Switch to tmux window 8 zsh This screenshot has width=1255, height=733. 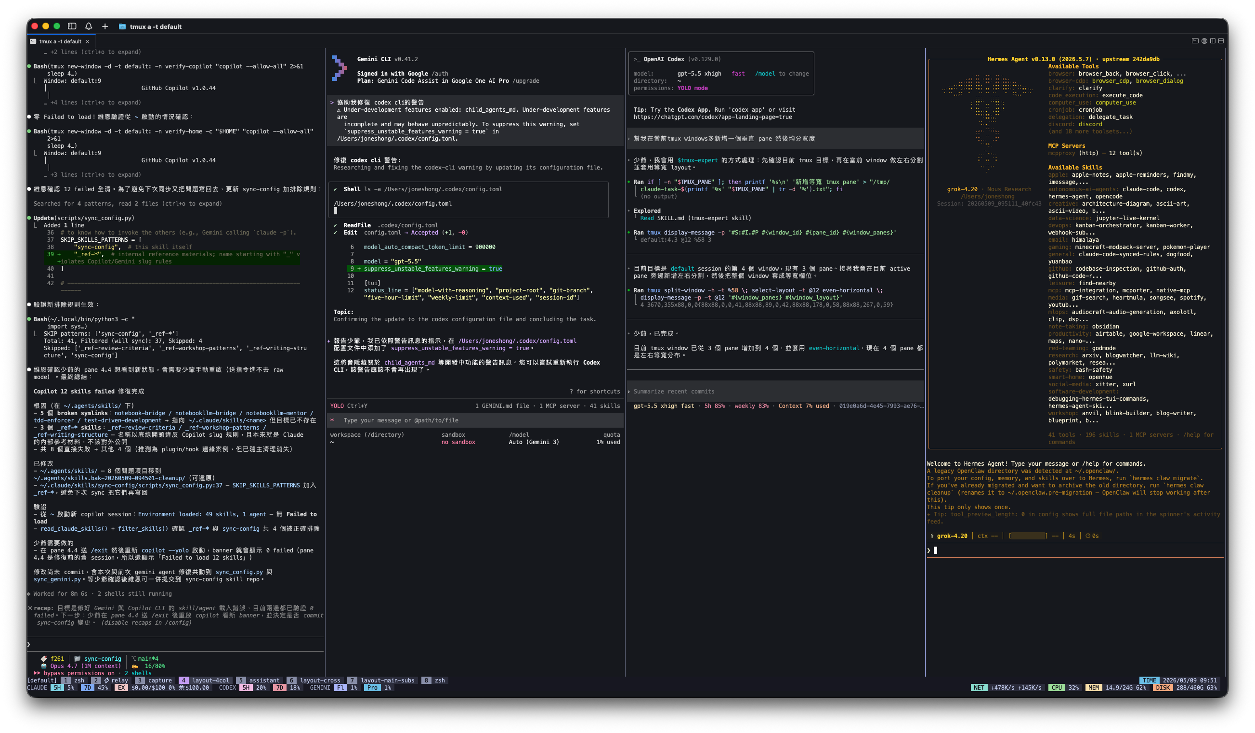click(434, 680)
